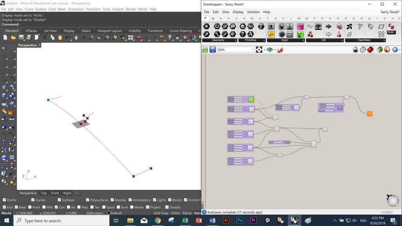The image size is (402, 226).
Task: Click the Save icon in Rhino's Standard toolbar
Action: pos(21,37)
